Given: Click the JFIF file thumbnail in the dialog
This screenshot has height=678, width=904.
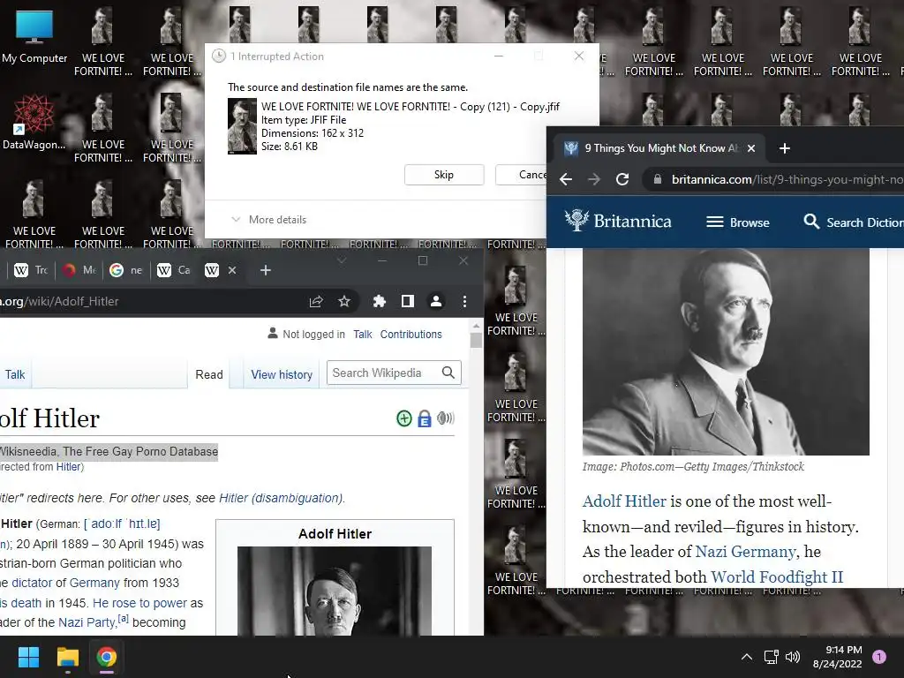Looking at the screenshot, I should 242,125.
